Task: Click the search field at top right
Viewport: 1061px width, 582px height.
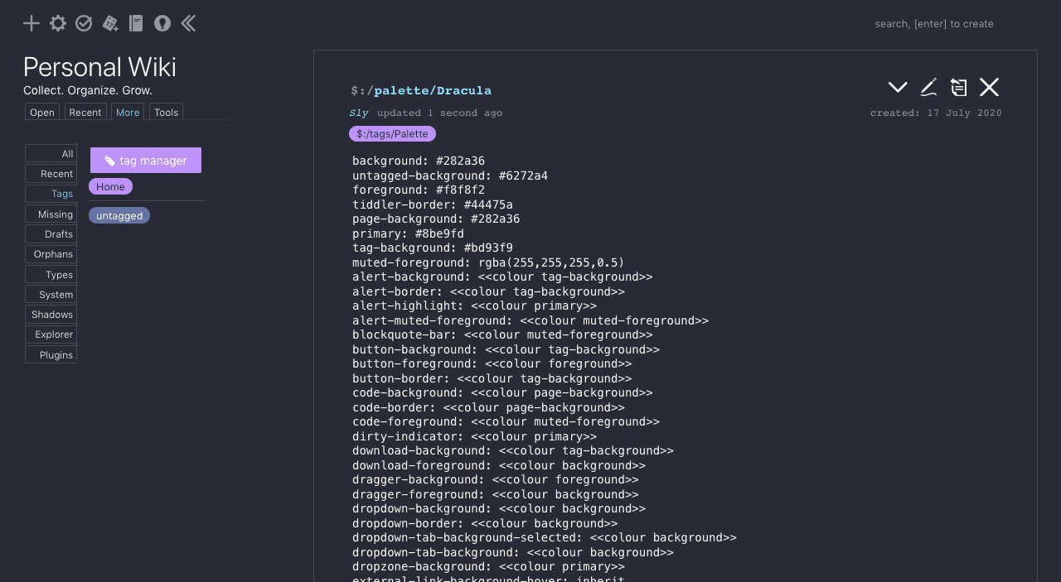Action: coord(934,23)
